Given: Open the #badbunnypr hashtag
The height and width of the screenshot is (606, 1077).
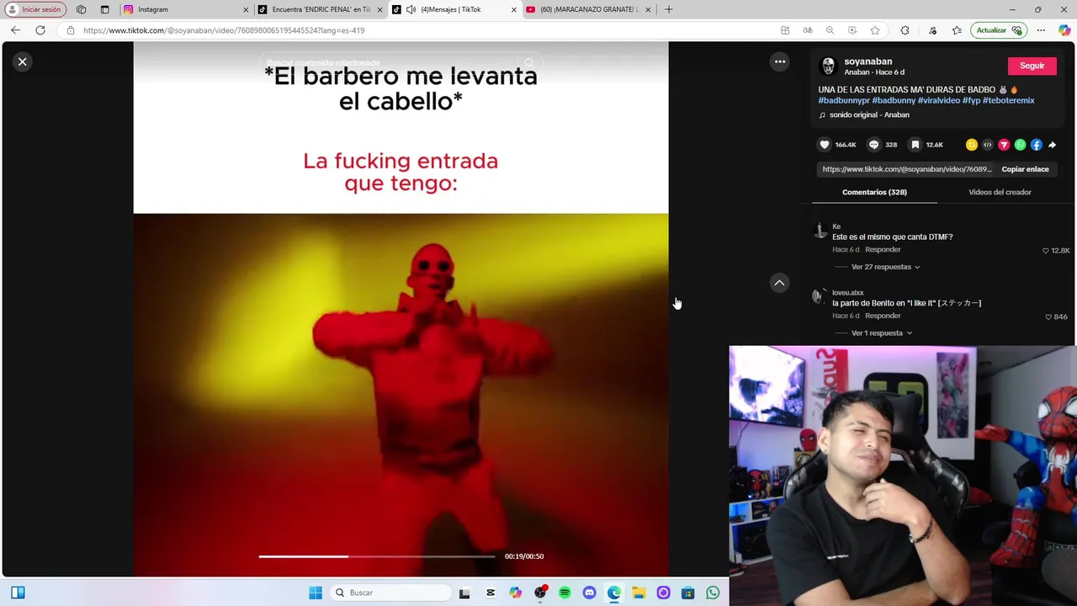Looking at the screenshot, I should click(x=844, y=100).
